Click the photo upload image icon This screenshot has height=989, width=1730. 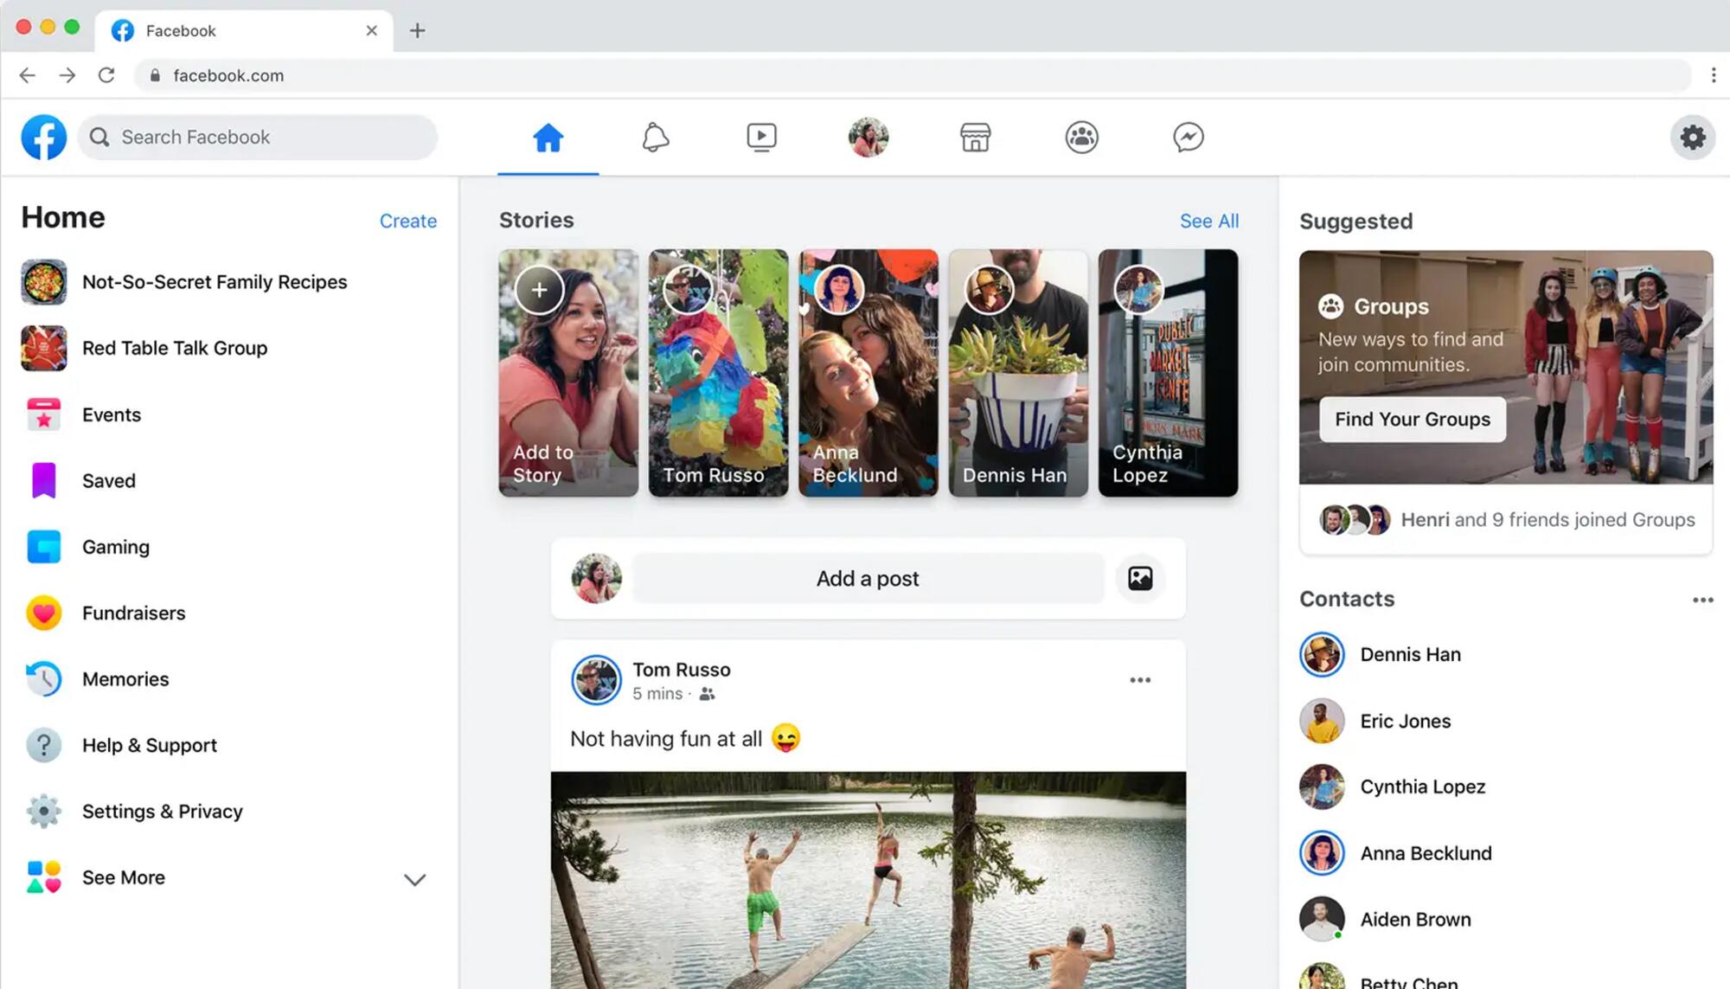coord(1138,578)
